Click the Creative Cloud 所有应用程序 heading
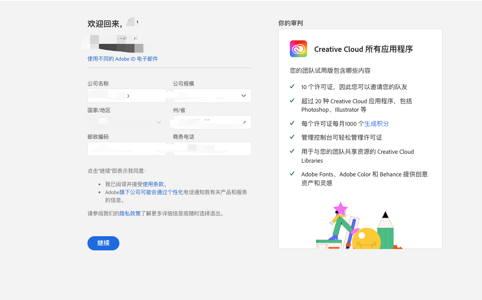Image resolution: width=482 pixels, height=300 pixels. pyautogui.click(x=363, y=49)
